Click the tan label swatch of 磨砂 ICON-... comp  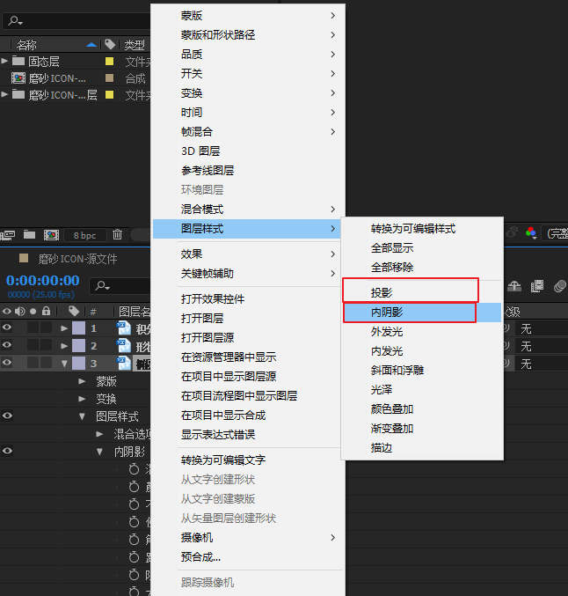pyautogui.click(x=109, y=78)
